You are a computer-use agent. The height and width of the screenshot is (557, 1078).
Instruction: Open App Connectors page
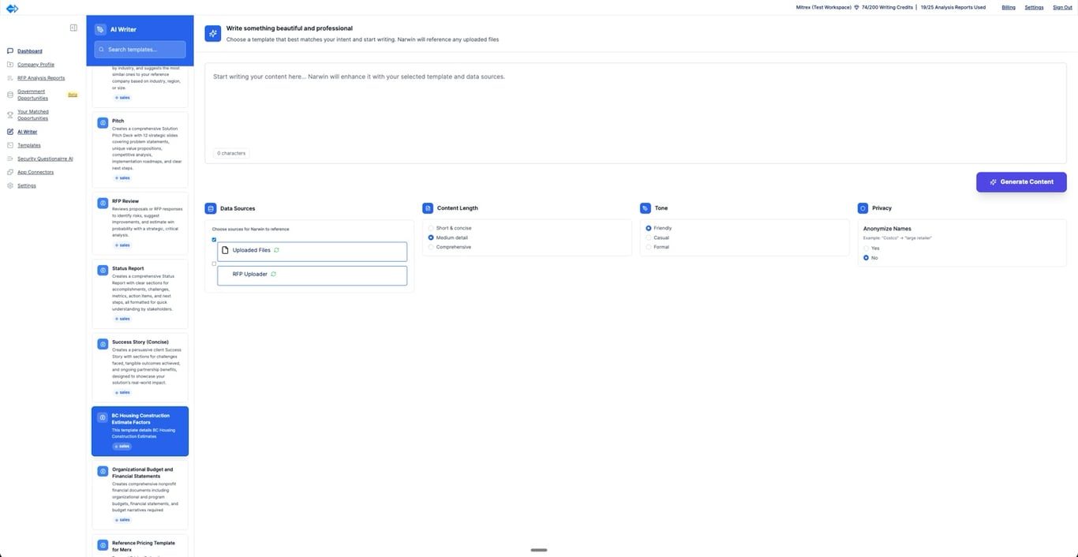click(x=36, y=172)
